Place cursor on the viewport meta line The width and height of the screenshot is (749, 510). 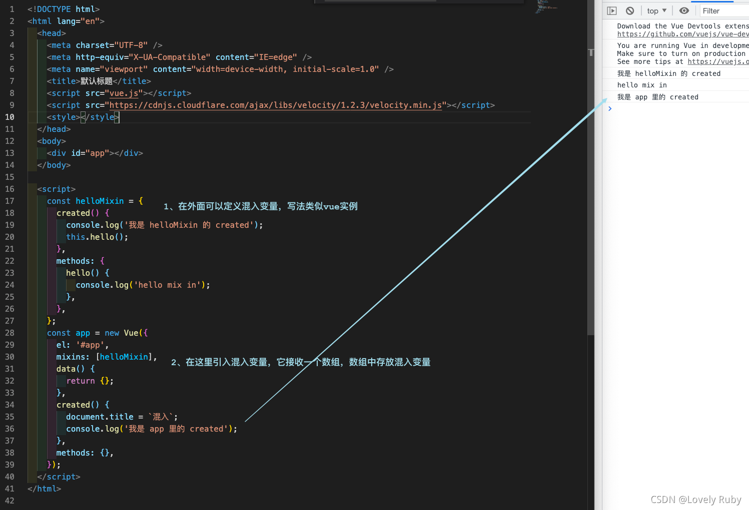(220, 69)
